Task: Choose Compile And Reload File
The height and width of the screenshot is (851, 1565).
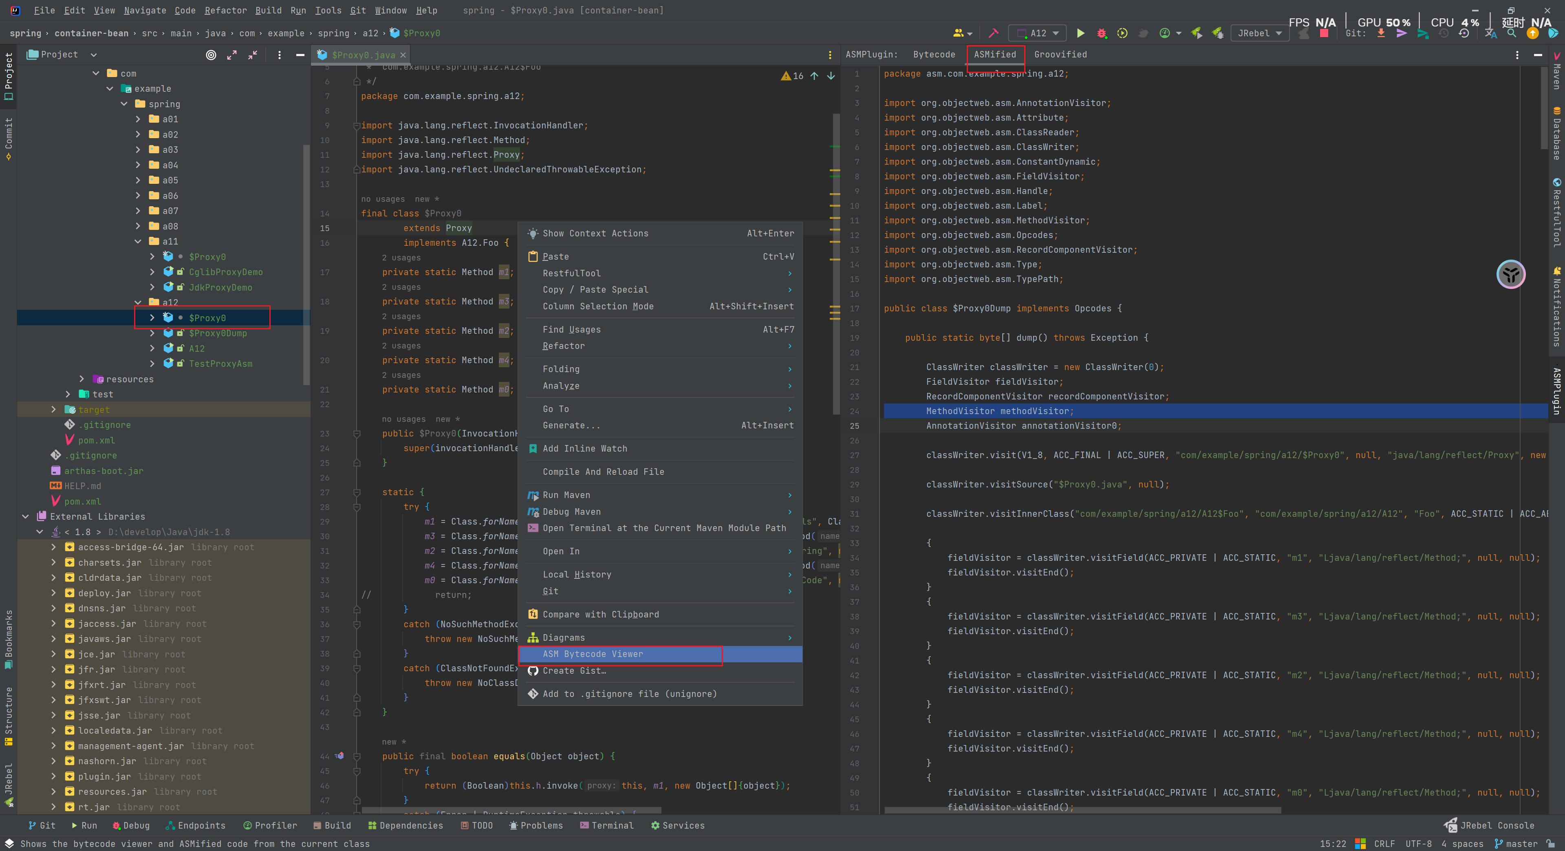Action: (660, 472)
